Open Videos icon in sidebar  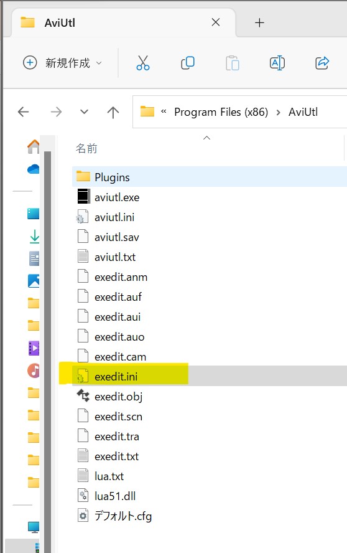(x=34, y=348)
